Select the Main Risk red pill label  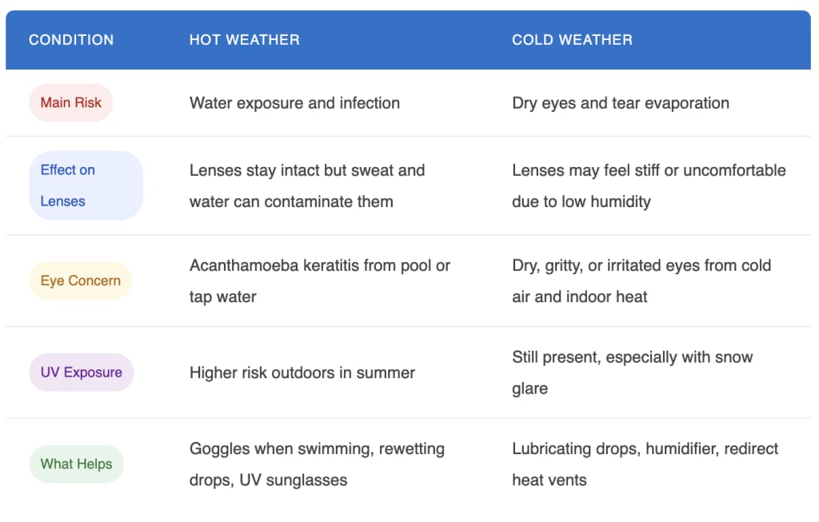pos(71,103)
